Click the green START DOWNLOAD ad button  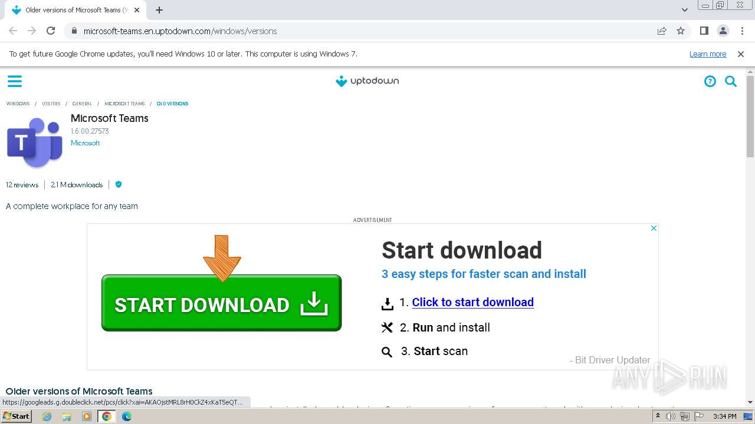tap(221, 303)
